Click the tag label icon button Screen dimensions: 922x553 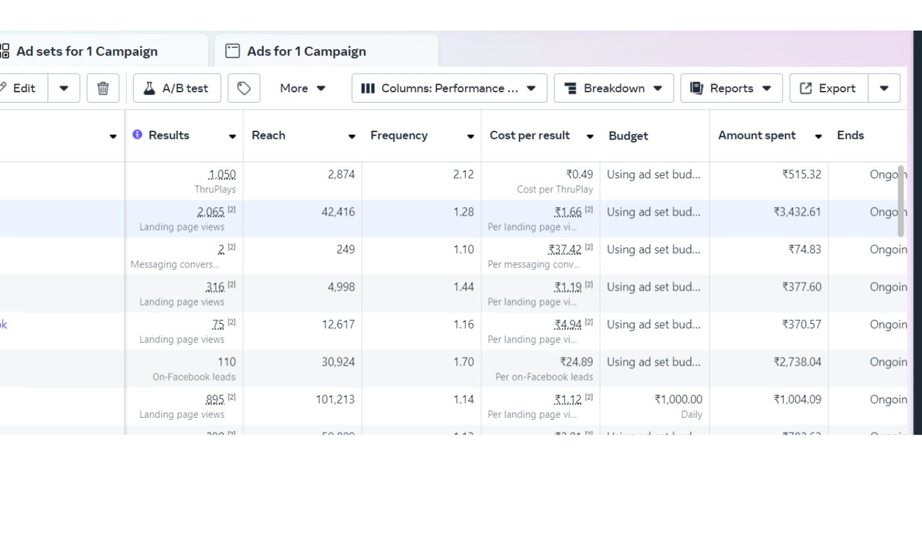244,88
